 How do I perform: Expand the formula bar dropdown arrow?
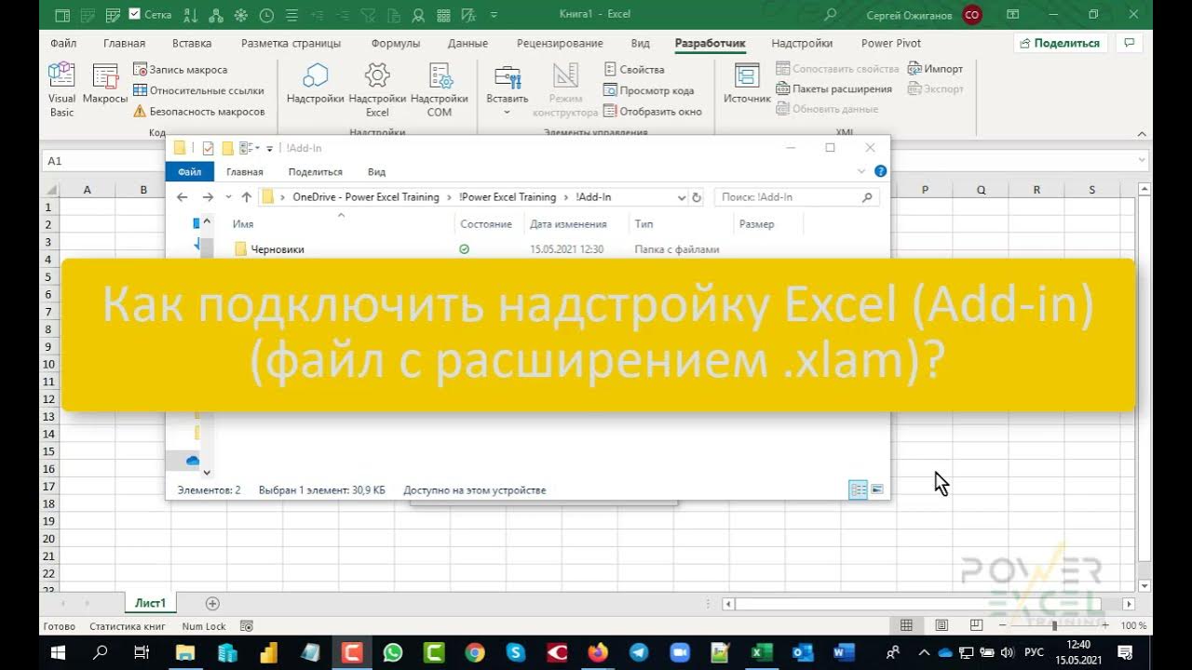(x=1144, y=161)
